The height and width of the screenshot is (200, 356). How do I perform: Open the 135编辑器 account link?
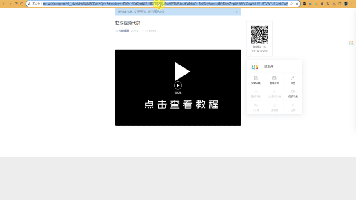(122, 31)
